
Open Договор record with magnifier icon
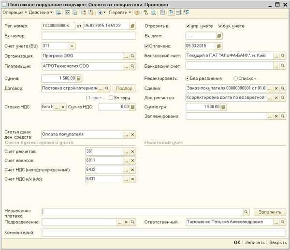point(107,88)
